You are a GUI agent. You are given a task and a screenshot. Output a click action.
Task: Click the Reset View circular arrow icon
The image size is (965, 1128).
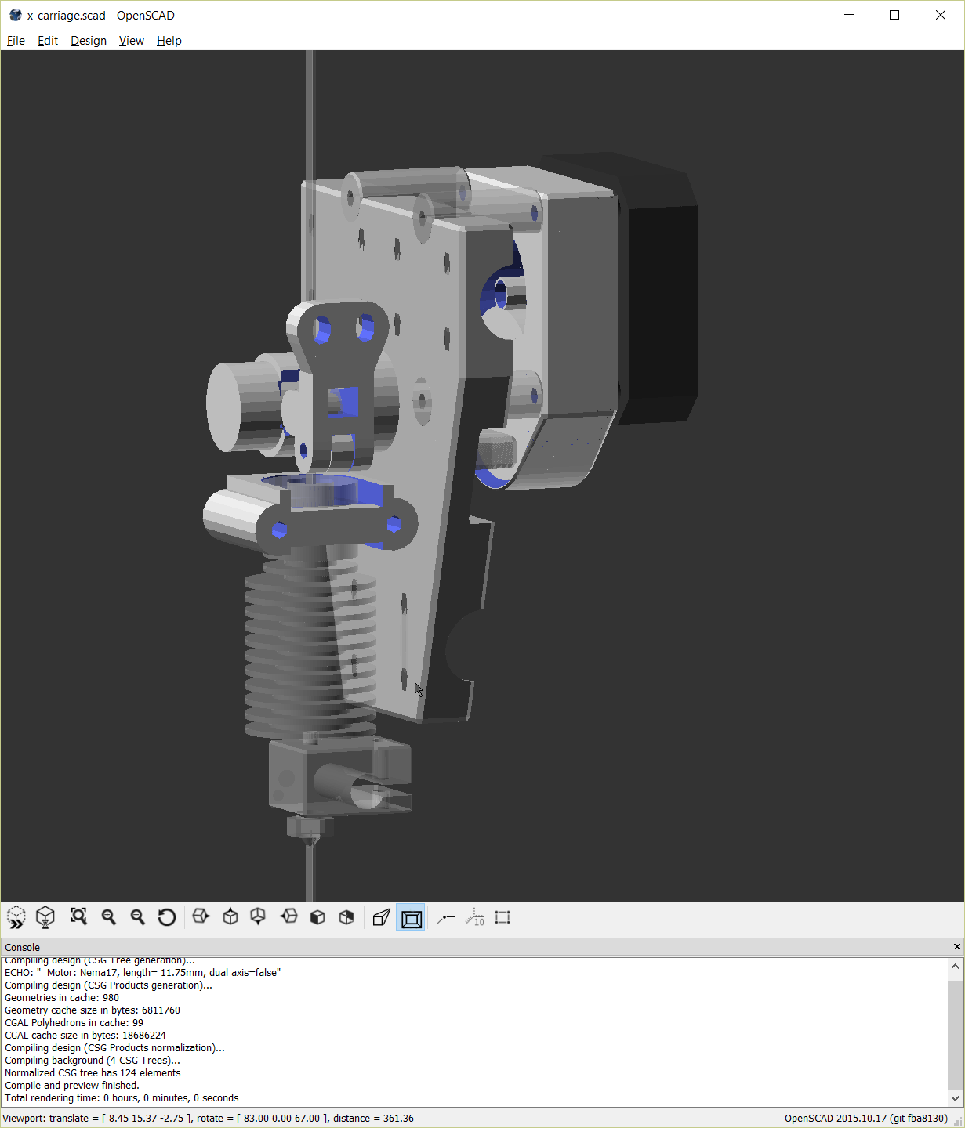coord(167,917)
